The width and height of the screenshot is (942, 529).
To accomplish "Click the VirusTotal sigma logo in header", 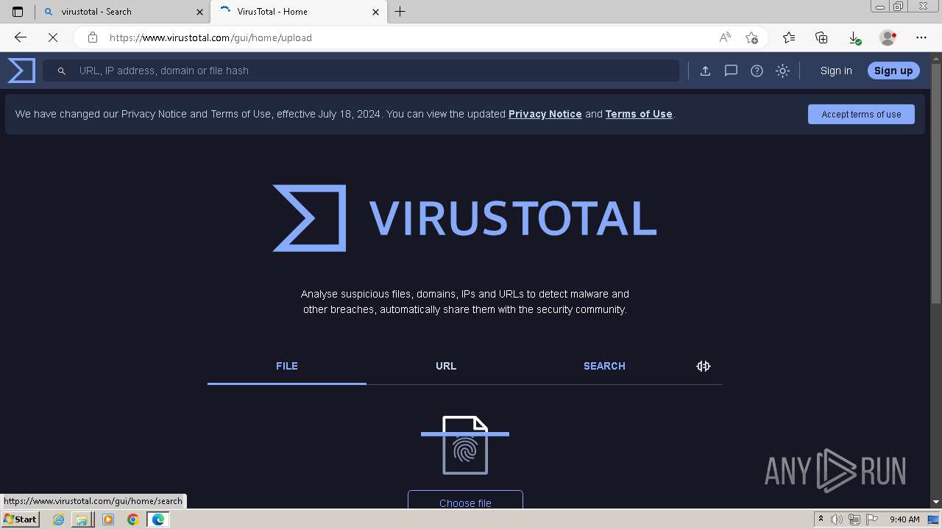I will (21, 71).
